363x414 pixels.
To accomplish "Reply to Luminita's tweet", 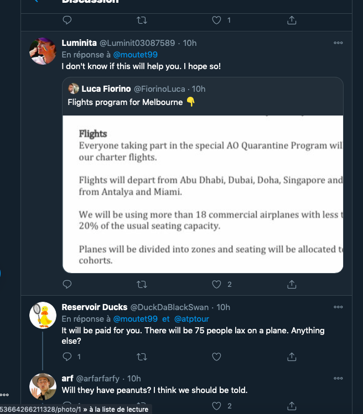I will (x=67, y=285).
